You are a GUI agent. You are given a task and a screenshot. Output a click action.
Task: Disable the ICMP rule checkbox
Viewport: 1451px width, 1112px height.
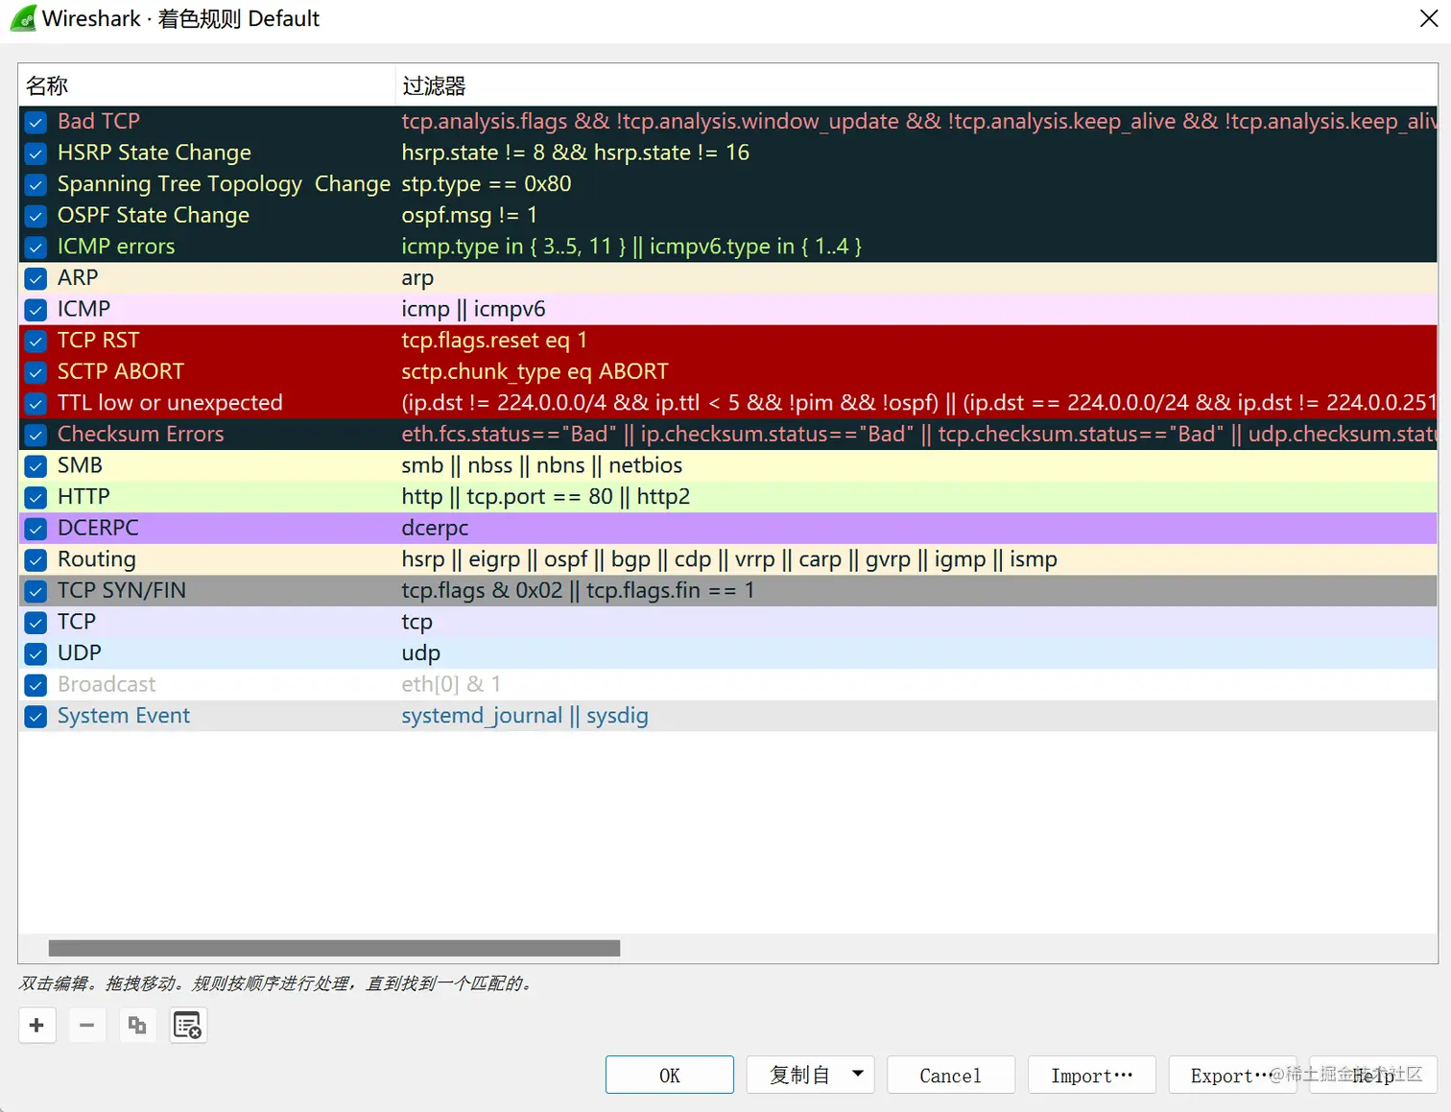[x=36, y=310]
